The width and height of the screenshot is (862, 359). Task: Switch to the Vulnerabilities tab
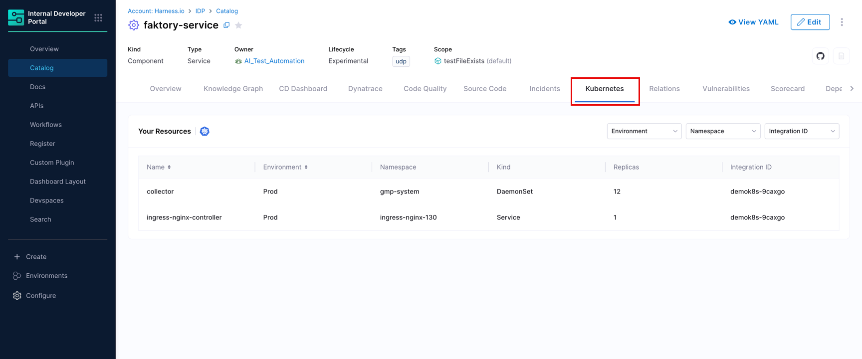[726, 89]
